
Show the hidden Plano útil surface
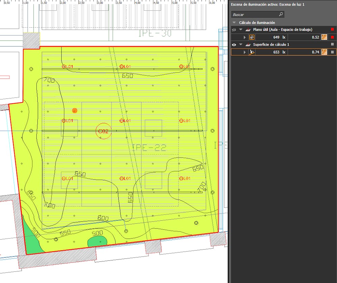point(234,30)
